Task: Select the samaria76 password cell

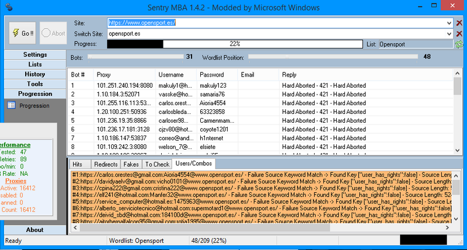Action: 212,95
